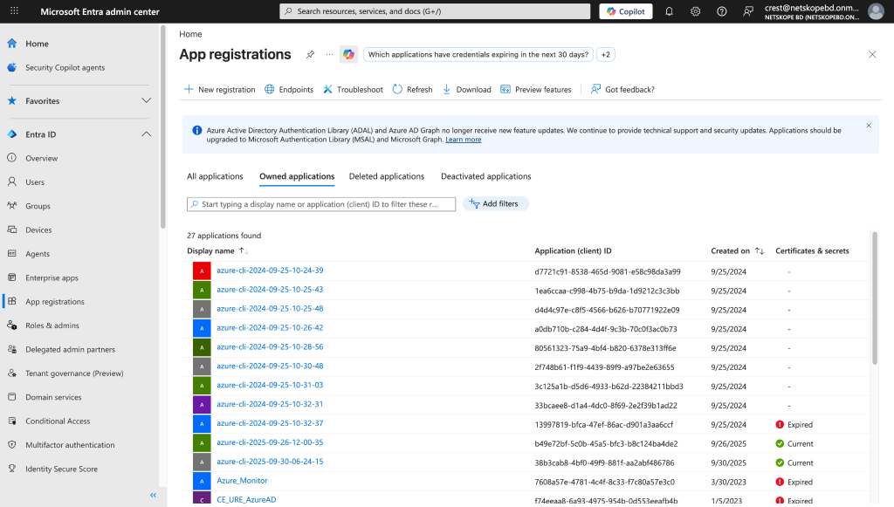Open the app launcher waffle icon
Viewport: 894px width, 507px height.
point(14,10)
